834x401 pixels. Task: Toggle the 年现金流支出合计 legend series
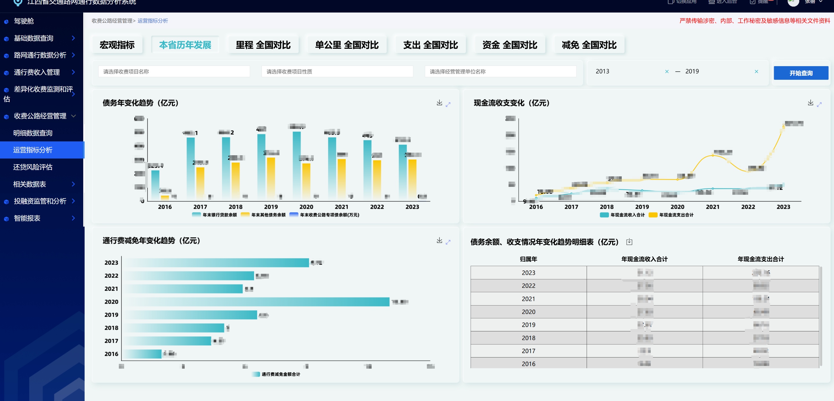pos(671,215)
